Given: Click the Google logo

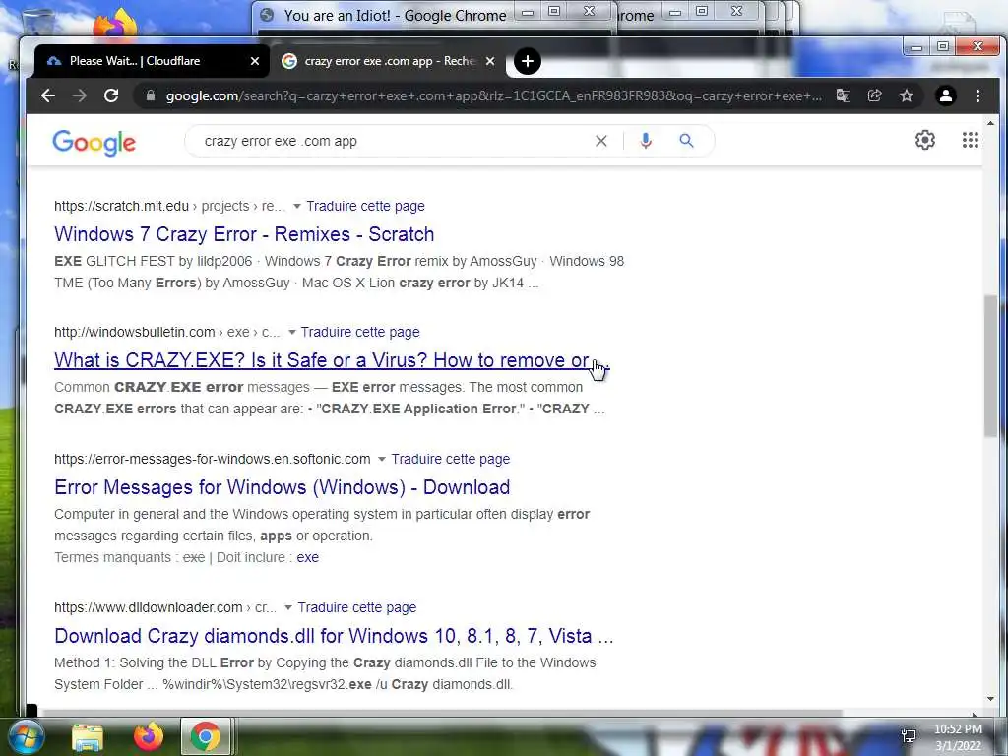Looking at the screenshot, I should 94,142.
